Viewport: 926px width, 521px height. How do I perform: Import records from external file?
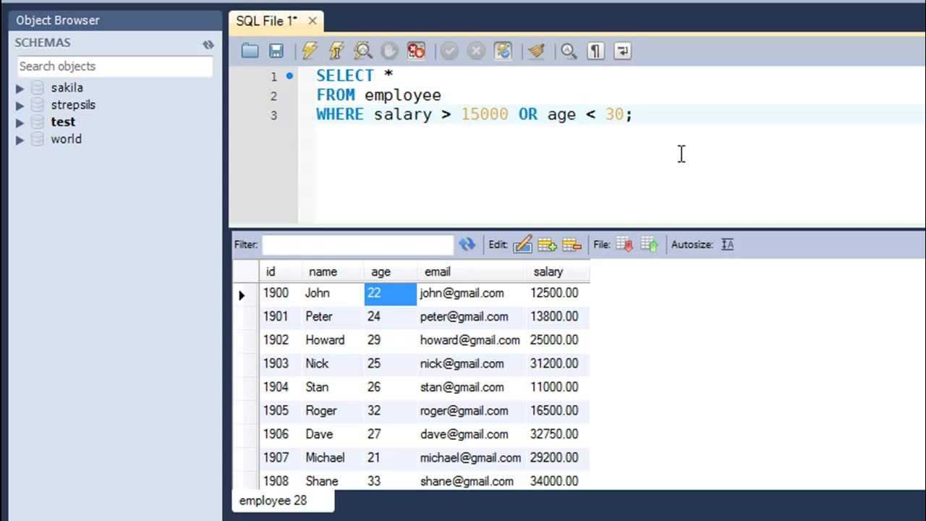click(649, 245)
